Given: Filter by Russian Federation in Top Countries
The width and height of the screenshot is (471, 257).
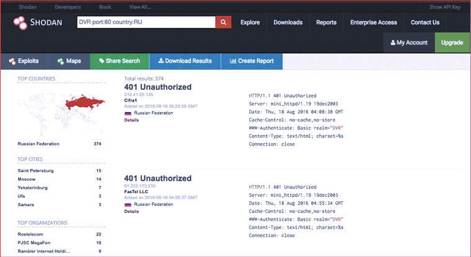Looking at the screenshot, I should click(38, 144).
